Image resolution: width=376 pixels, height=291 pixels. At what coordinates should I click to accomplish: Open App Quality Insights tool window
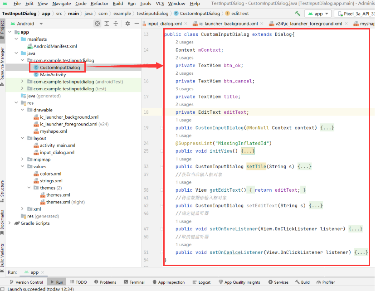(x=239, y=282)
